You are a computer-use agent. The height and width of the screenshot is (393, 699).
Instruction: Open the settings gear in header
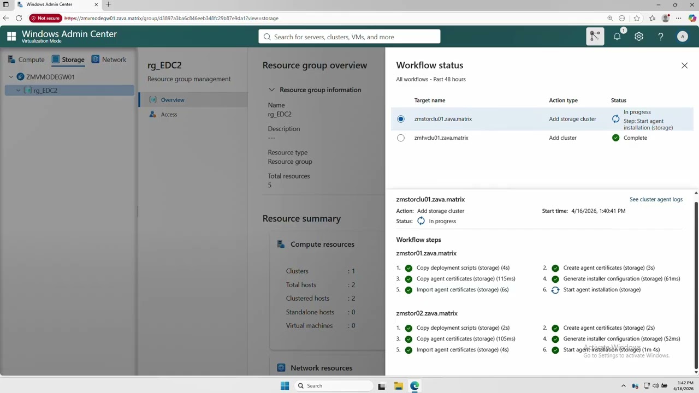point(639,37)
